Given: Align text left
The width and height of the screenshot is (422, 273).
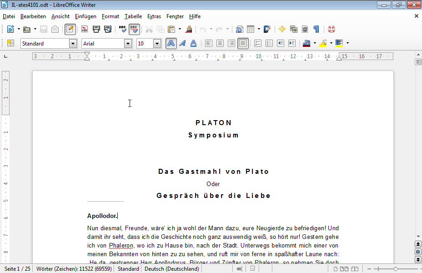Looking at the screenshot, I should (209, 43).
